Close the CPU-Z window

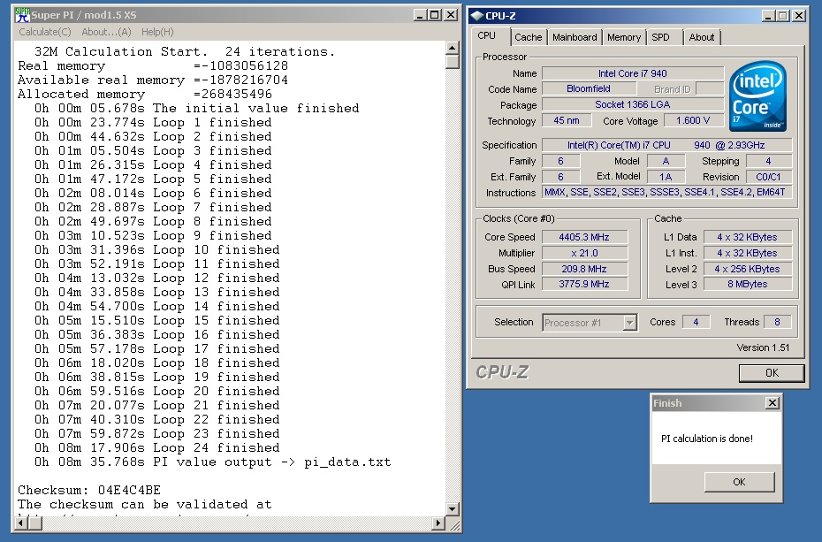point(798,16)
